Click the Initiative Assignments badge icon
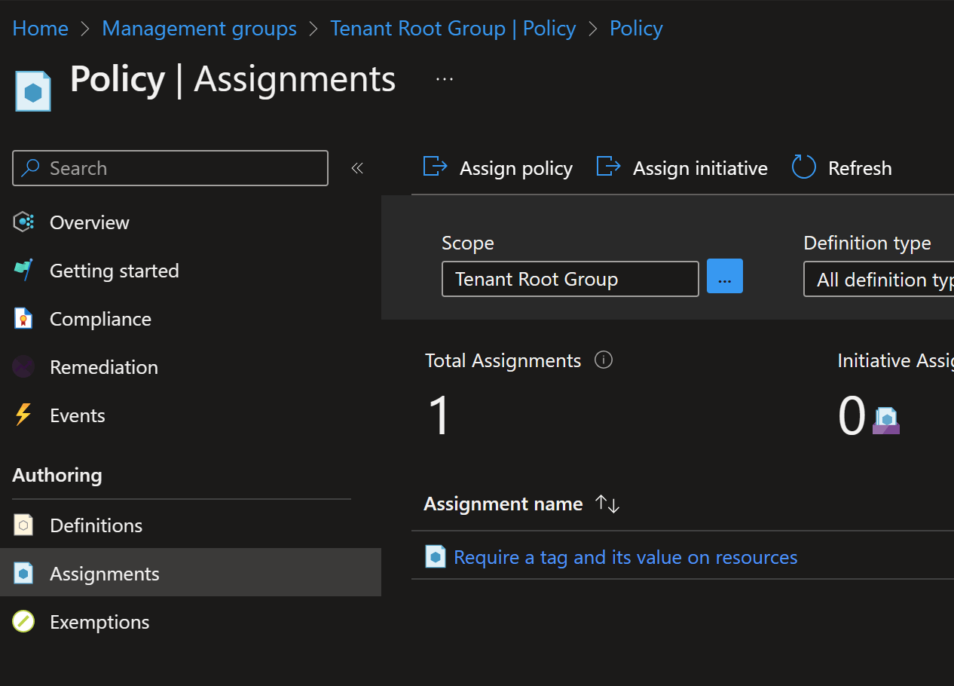Screen dimensions: 954x686 pos(885,419)
